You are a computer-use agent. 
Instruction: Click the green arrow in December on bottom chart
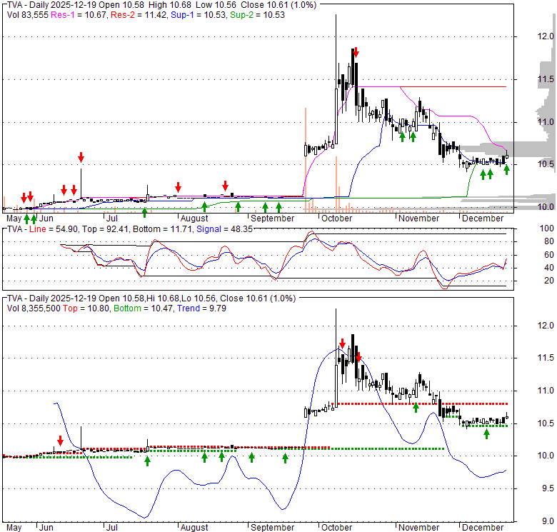[x=486, y=433]
